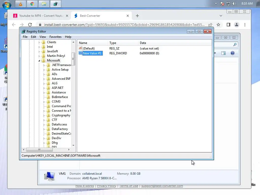Open Registry Editor Favorites menu
Image resolution: width=260 pixels, height=195 pixels.
coord(55,37)
